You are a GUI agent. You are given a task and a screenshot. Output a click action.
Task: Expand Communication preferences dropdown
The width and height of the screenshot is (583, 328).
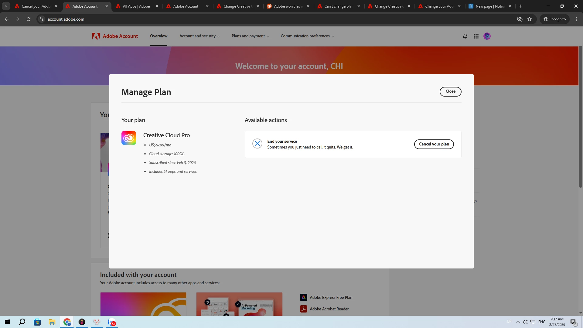[307, 36]
